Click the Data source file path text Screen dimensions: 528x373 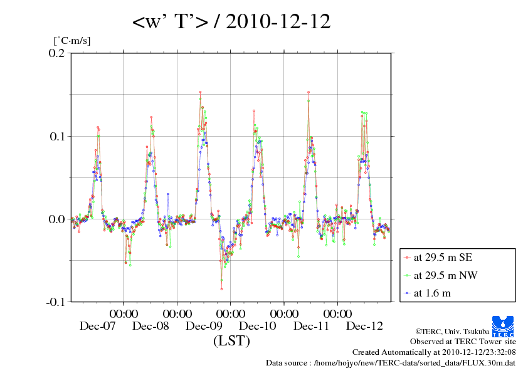click(391, 363)
